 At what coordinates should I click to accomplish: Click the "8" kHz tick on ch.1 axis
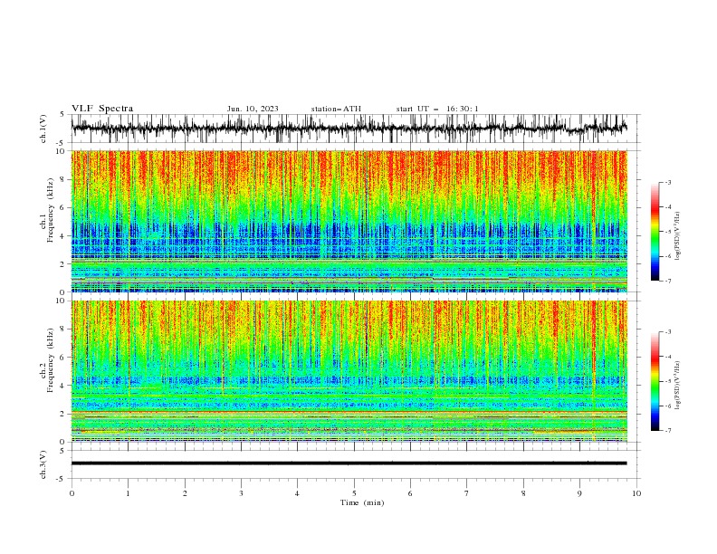(64, 179)
